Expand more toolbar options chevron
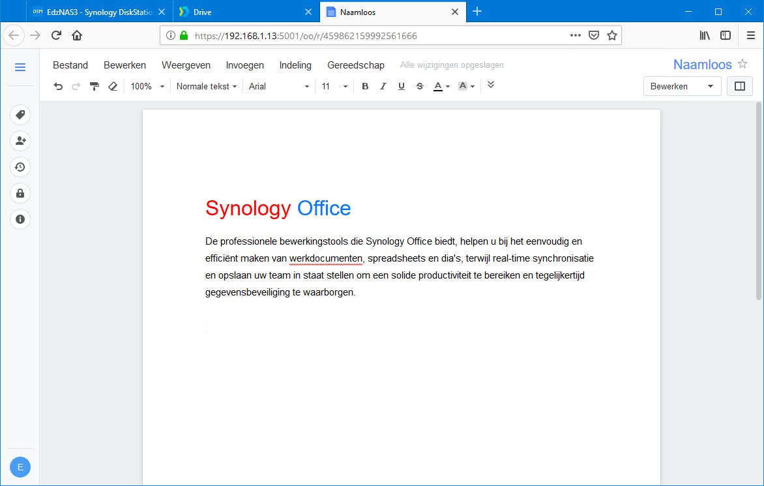The height and width of the screenshot is (486, 764). pos(491,85)
